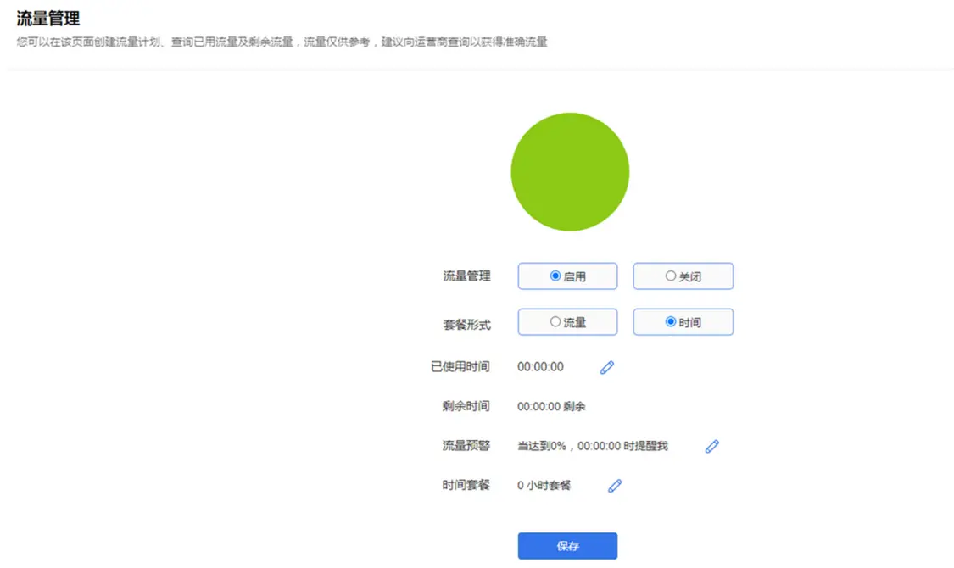Click the 00:00:00 剩余 remaining time text
Image resolution: width=954 pixels, height=568 pixels.
pyautogui.click(x=550, y=405)
